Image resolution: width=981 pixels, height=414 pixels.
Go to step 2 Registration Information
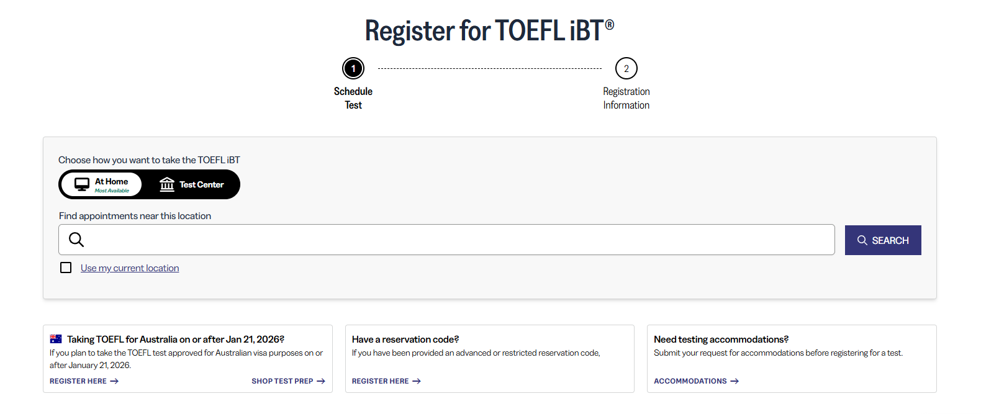(x=626, y=68)
